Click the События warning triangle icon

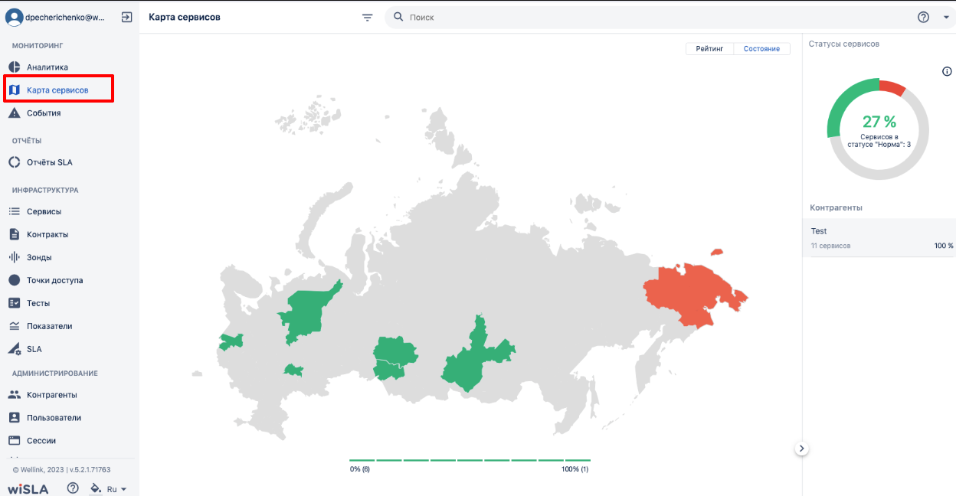(14, 113)
